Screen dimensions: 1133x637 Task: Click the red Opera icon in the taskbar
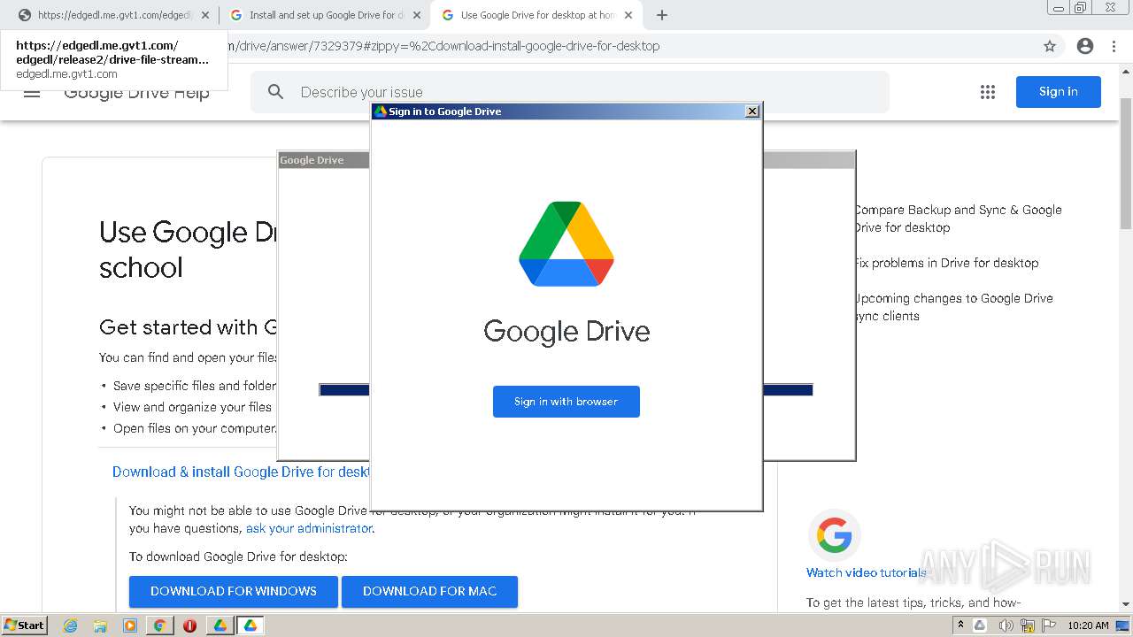[189, 625]
